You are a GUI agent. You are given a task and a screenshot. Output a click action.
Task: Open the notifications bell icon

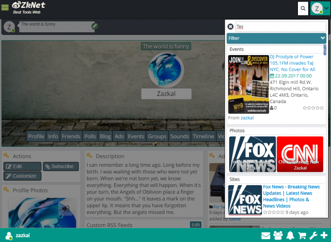pos(290,235)
